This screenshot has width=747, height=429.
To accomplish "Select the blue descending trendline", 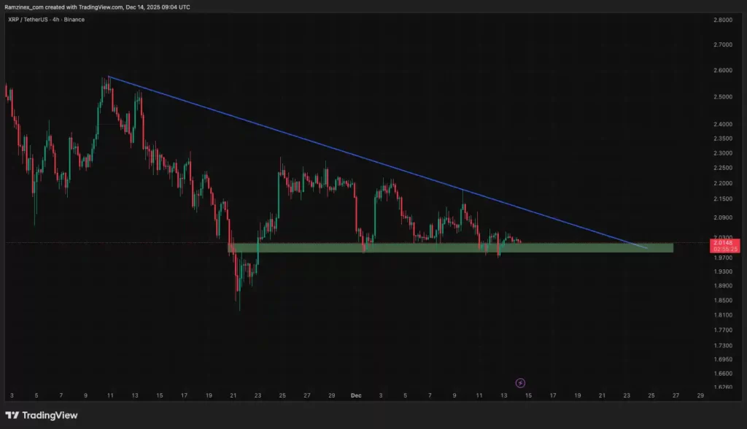I will point(365,157).
